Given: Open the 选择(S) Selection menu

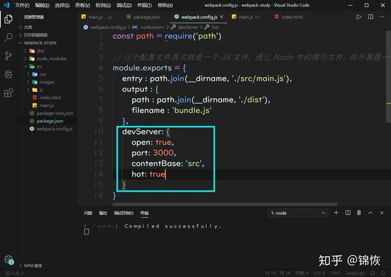Looking at the screenshot, I should (62, 5).
